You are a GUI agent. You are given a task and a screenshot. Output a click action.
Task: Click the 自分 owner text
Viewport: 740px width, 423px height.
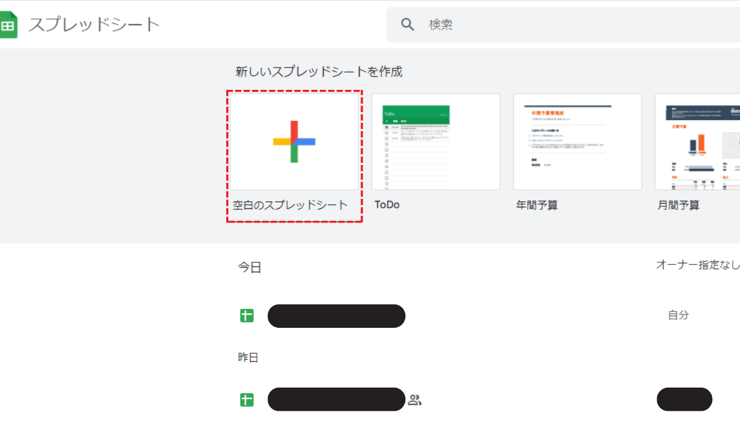click(679, 315)
